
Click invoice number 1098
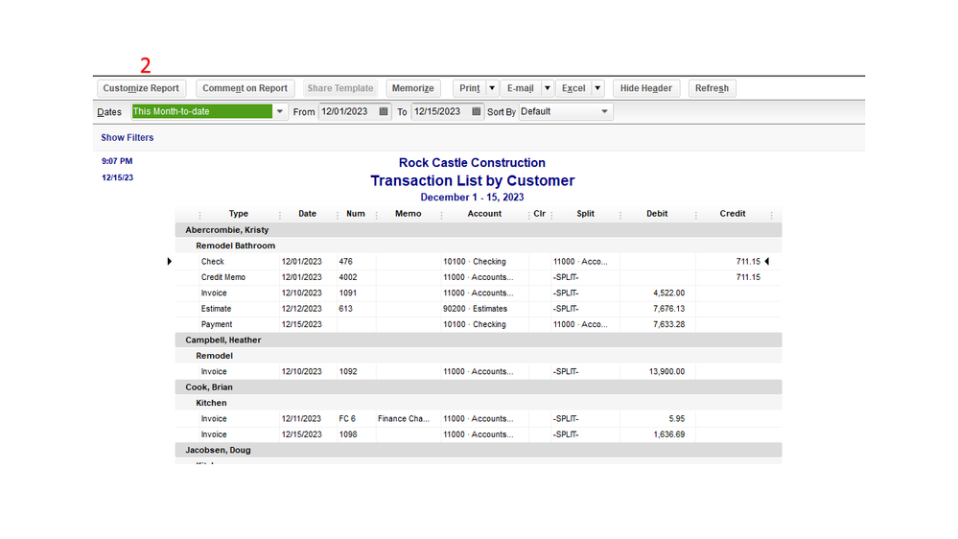(x=348, y=434)
